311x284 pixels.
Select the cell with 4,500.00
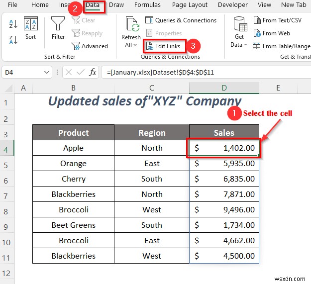[x=224, y=256]
